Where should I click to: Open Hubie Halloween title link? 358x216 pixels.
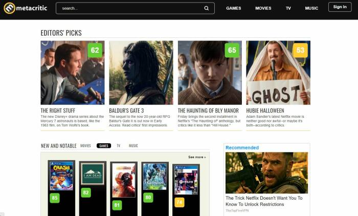(x=265, y=111)
